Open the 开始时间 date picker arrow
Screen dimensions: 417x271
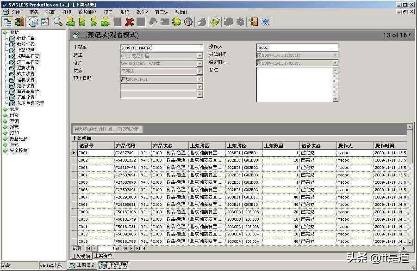pos(335,55)
